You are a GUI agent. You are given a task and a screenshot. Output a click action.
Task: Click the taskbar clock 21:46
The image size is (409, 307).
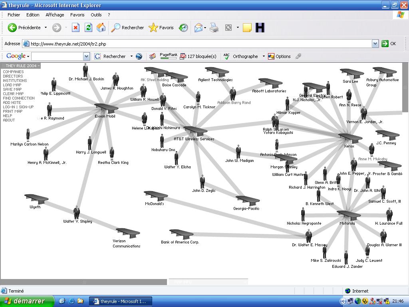[x=398, y=301]
